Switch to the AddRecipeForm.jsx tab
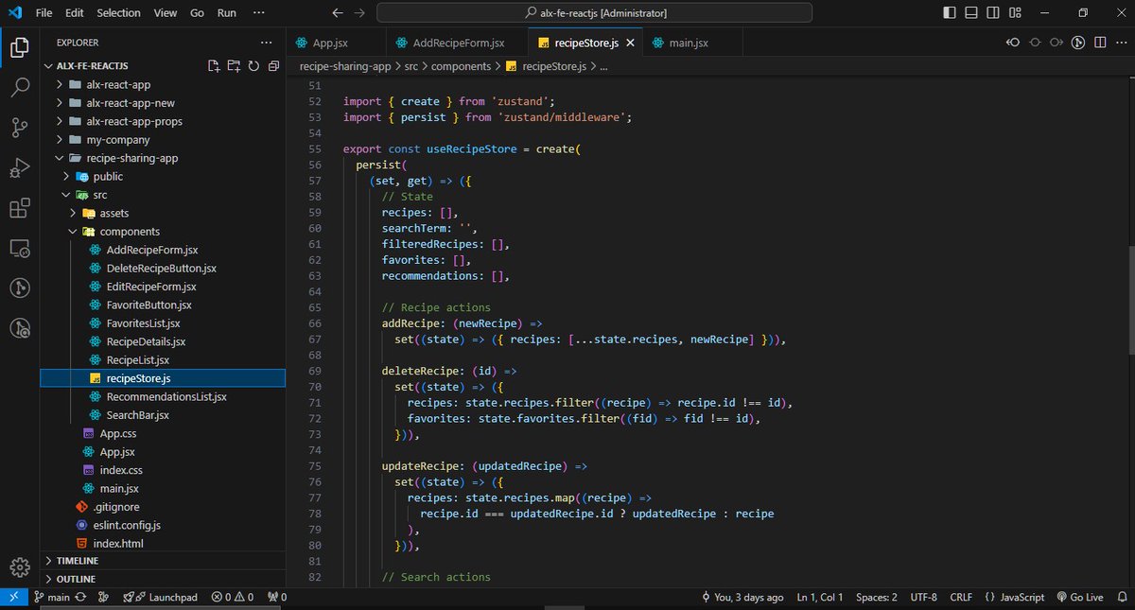 coord(457,44)
